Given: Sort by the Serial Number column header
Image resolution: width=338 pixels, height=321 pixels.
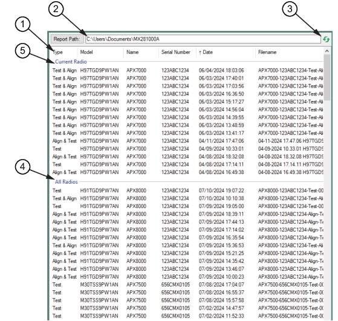Looking at the screenshot, I should [x=177, y=52].
